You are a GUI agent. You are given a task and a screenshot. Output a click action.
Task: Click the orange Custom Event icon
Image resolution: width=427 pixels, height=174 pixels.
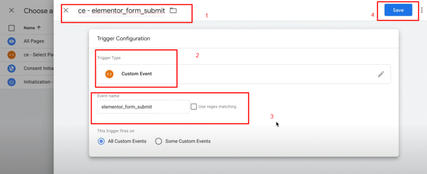coord(109,74)
